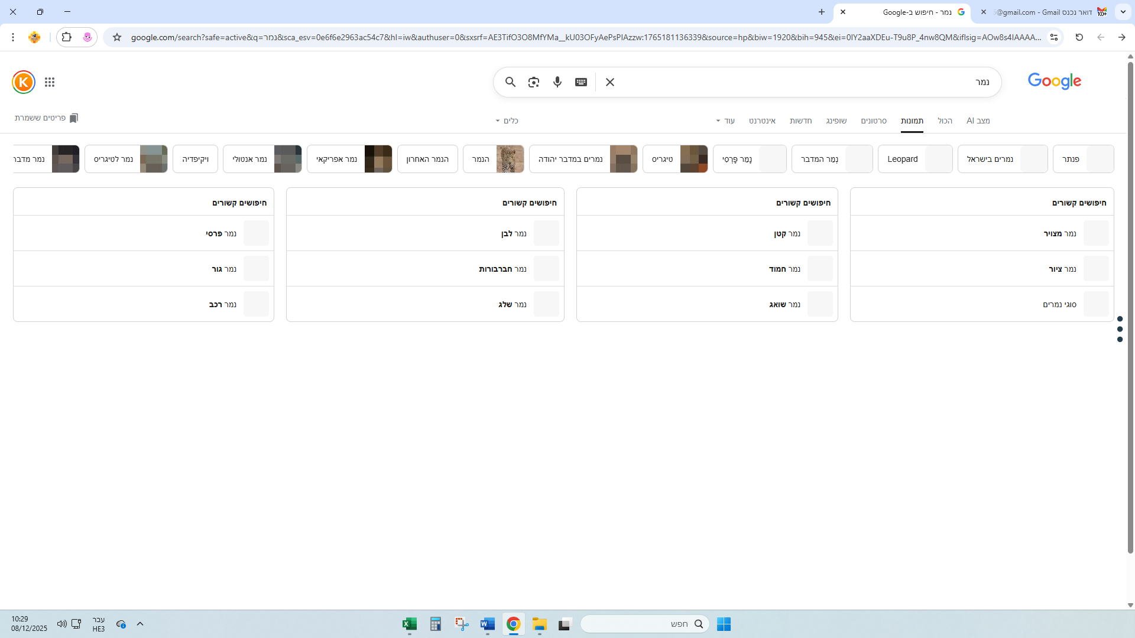Reload the page with refresh icon
This screenshot has width=1135, height=638.
coord(1079,37)
